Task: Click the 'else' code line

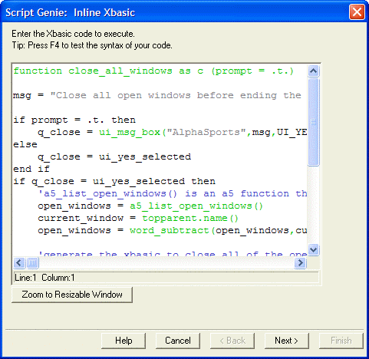Action: pos(25,144)
